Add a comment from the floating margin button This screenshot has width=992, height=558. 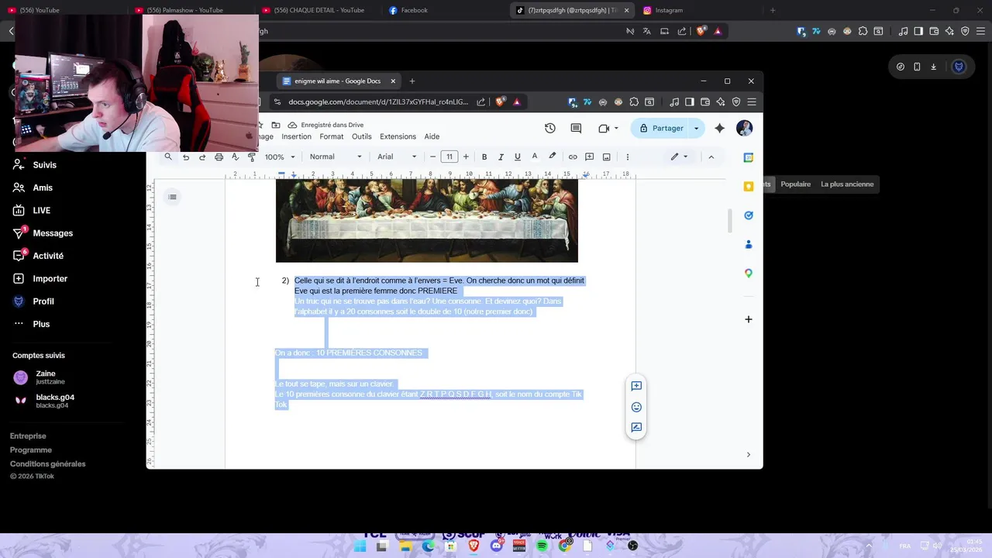pyautogui.click(x=636, y=386)
